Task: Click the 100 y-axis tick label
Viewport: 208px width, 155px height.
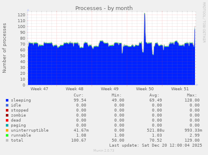Action: coord(21,27)
